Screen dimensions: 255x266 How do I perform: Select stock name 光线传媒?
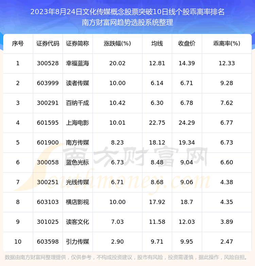point(78,182)
